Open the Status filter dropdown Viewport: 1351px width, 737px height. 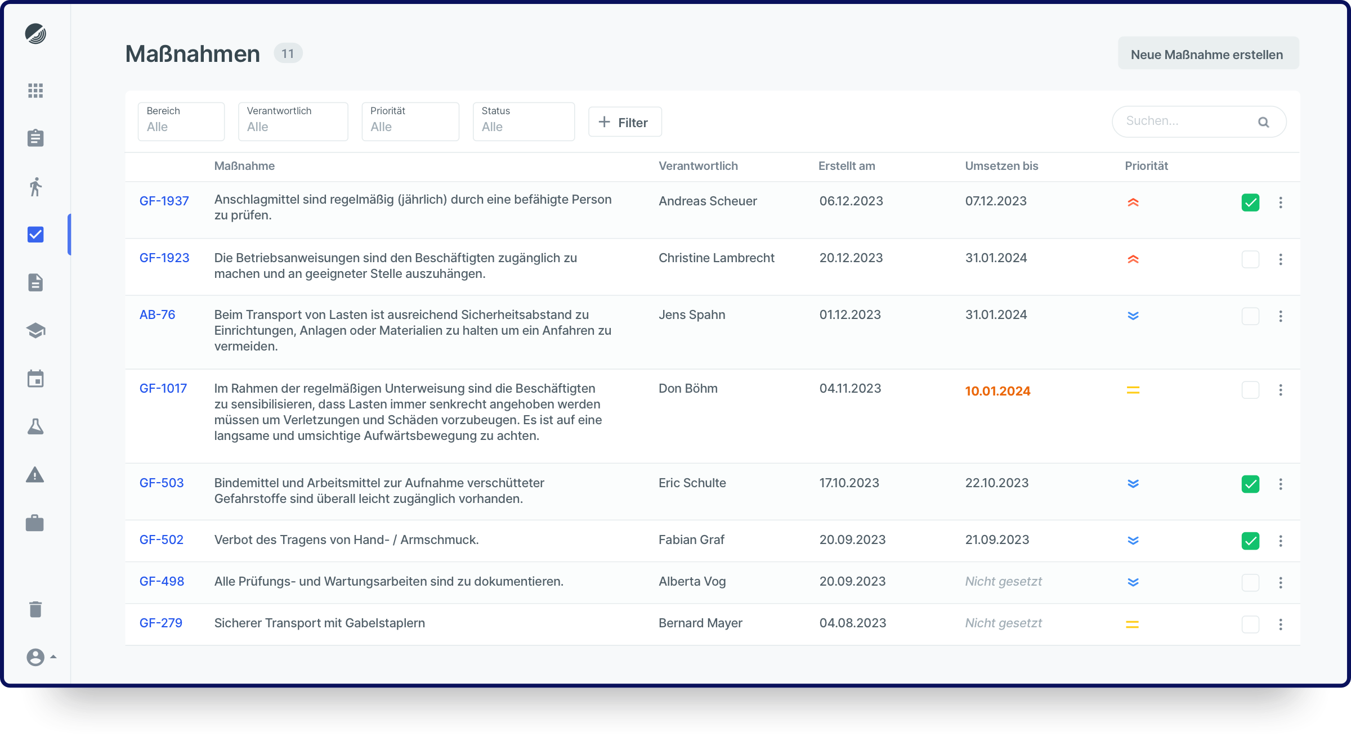pos(524,121)
